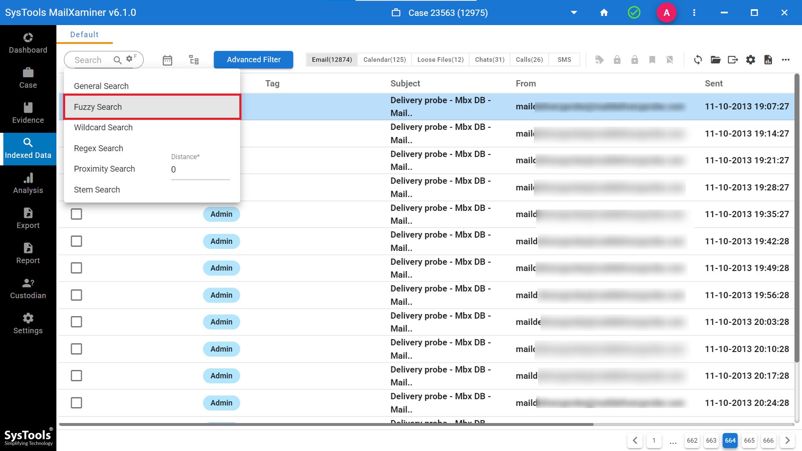Click the bookmark icon
802x451 pixels.
[x=652, y=60]
